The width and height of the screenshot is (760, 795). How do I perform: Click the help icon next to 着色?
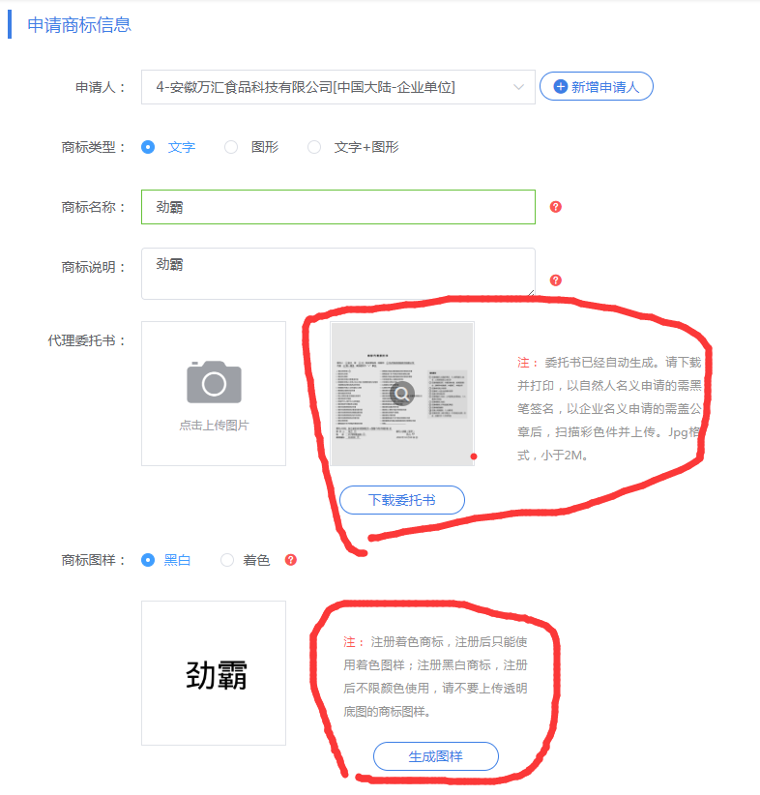tap(291, 560)
